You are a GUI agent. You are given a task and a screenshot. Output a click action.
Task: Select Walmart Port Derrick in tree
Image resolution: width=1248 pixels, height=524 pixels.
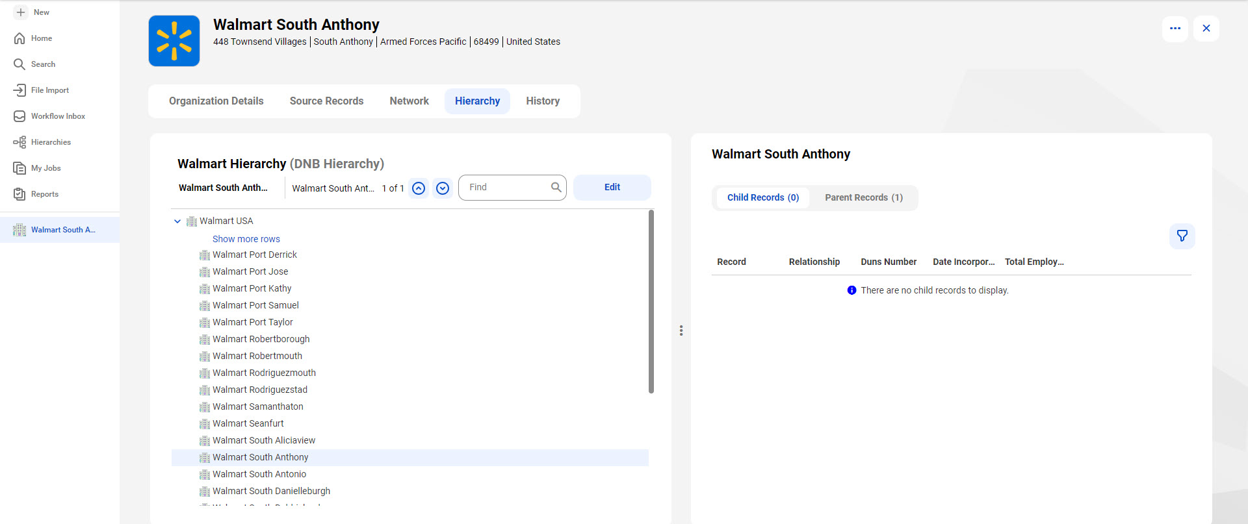[255, 255]
